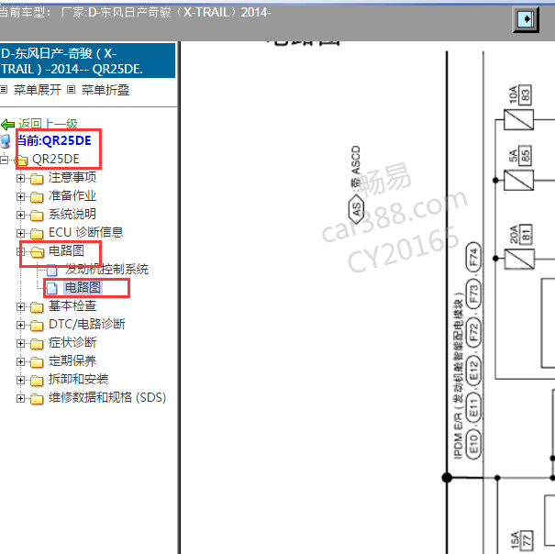This screenshot has width=555, height=554.
Task: Select the 当前:QR25DE current node text
Action: point(54,140)
